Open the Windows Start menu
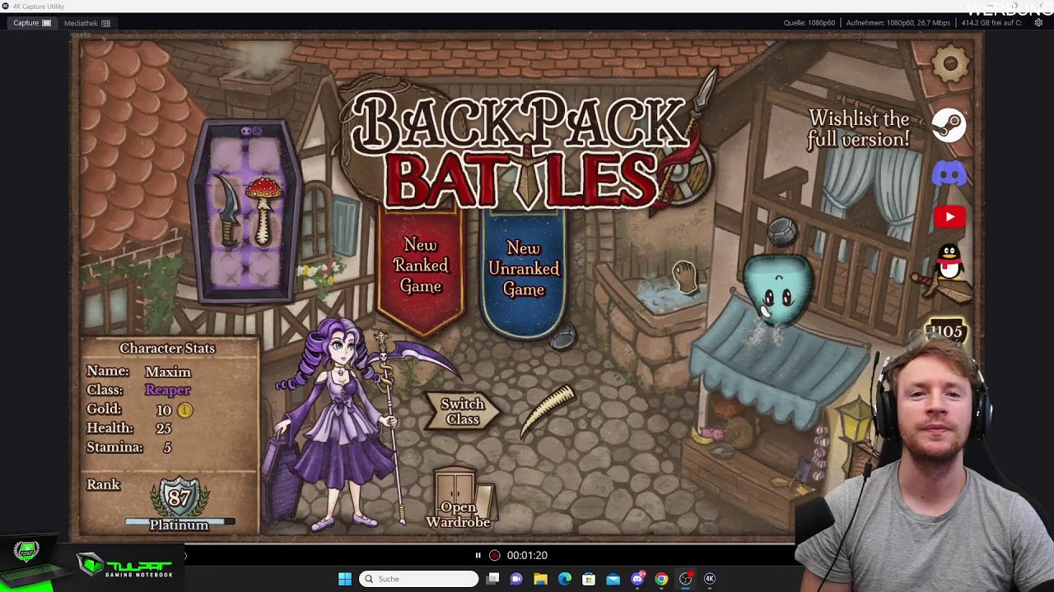Viewport: 1054px width, 592px height. pos(345,579)
